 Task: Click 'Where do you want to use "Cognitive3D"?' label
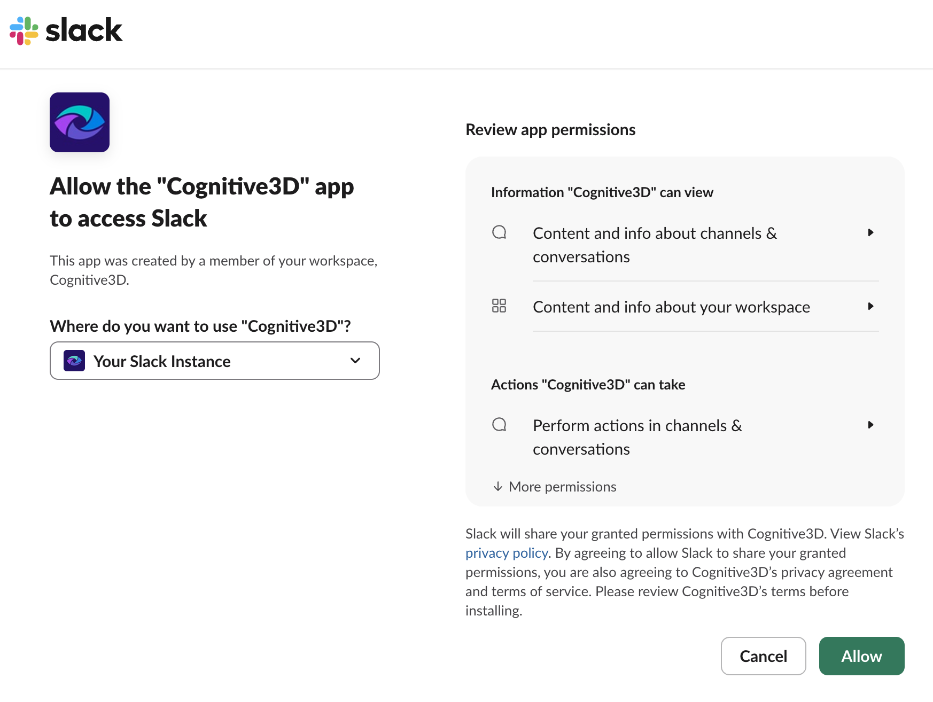200,326
